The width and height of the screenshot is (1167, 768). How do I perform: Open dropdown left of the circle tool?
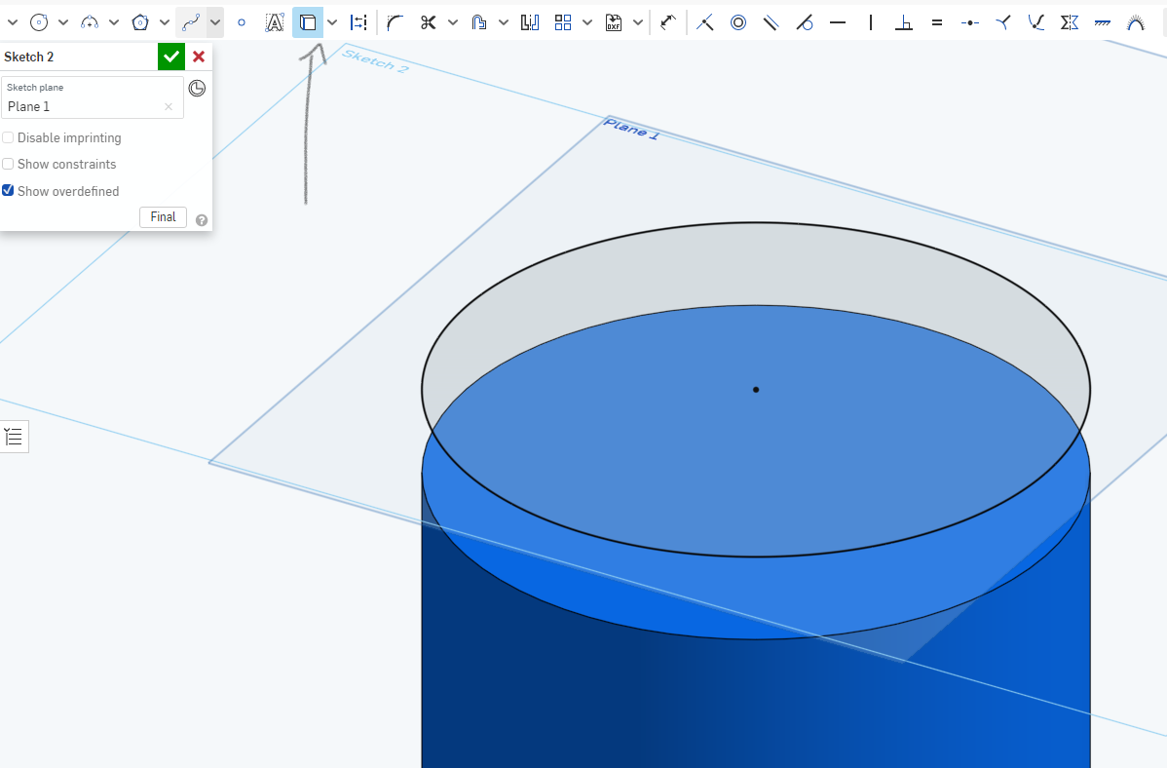pyautogui.click(x=12, y=23)
